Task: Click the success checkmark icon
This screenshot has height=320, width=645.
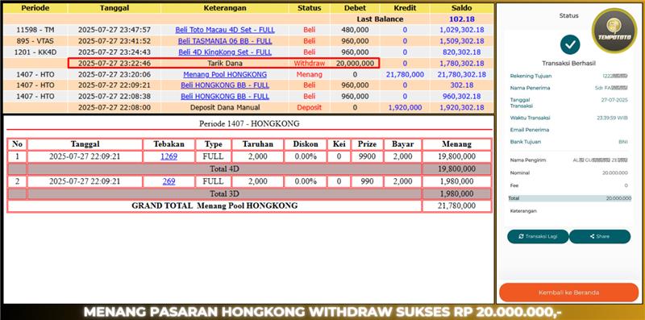Action: pos(570,45)
